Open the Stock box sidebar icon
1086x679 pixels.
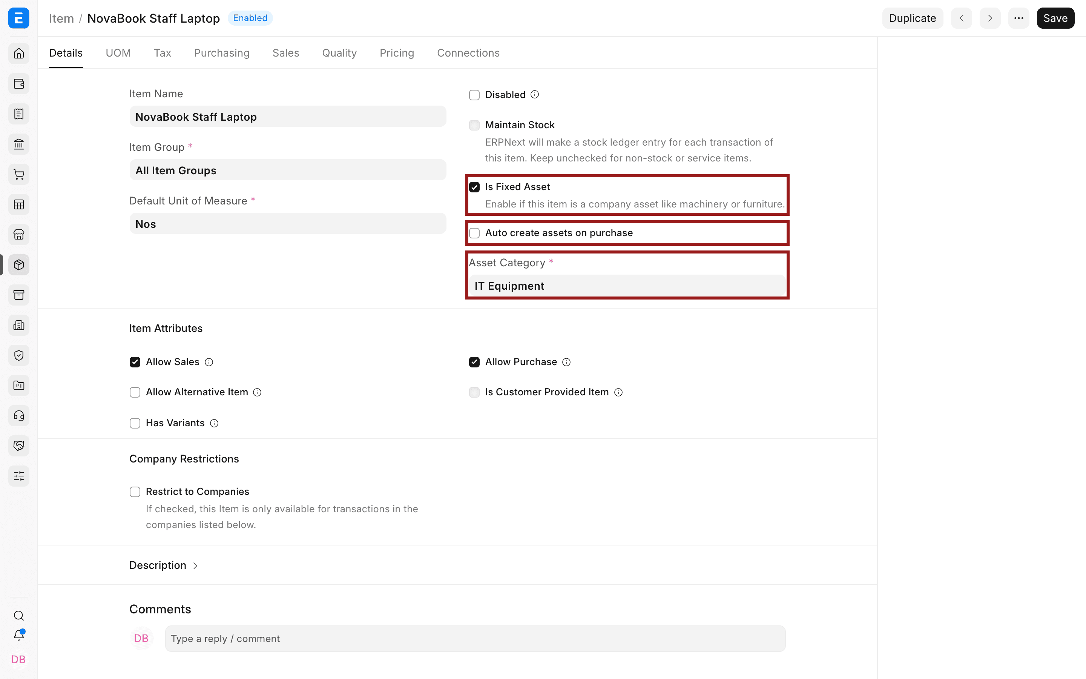coord(19,265)
